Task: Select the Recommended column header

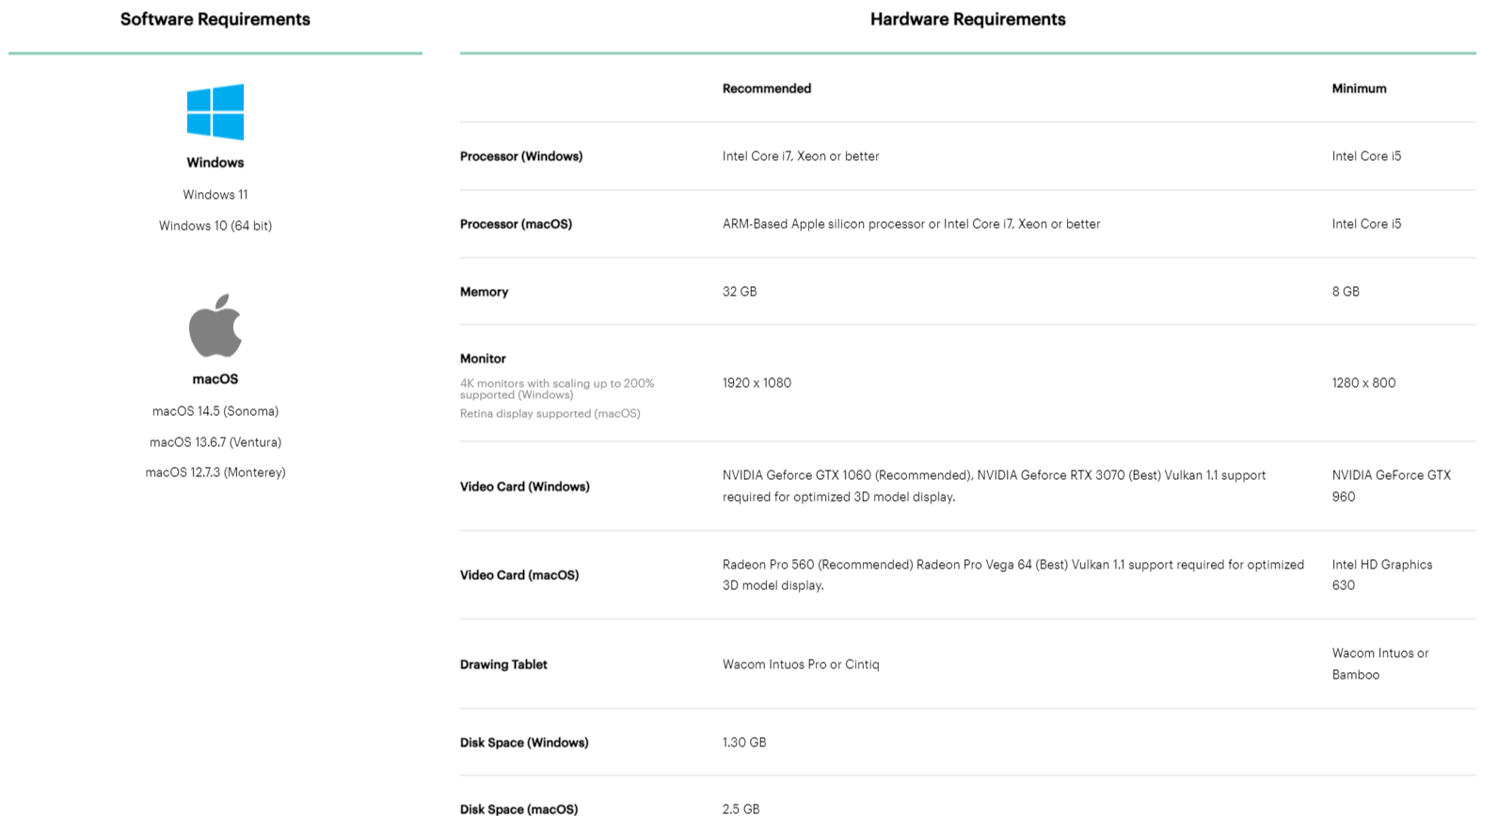Action: coord(766,88)
